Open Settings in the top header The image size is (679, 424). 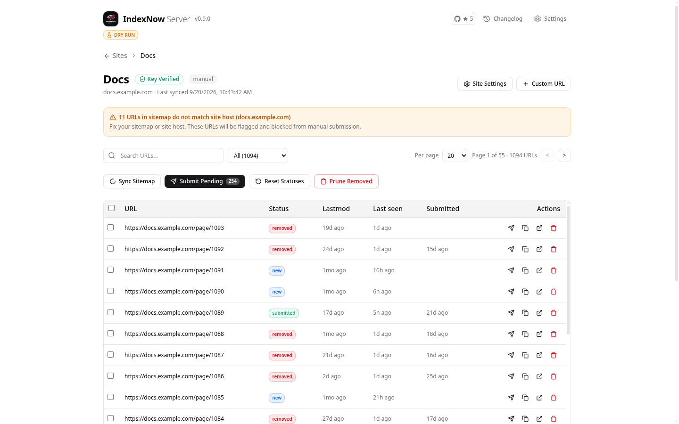coord(550,19)
